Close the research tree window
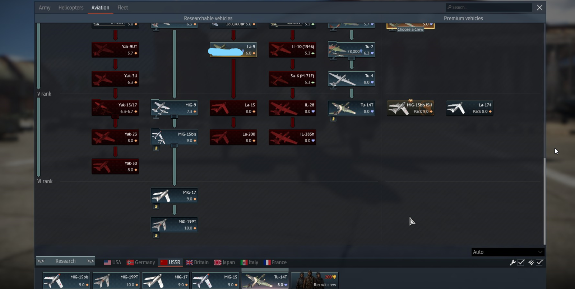 539,8
